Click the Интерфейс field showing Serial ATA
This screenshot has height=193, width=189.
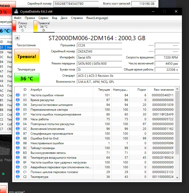click(x=99, y=58)
